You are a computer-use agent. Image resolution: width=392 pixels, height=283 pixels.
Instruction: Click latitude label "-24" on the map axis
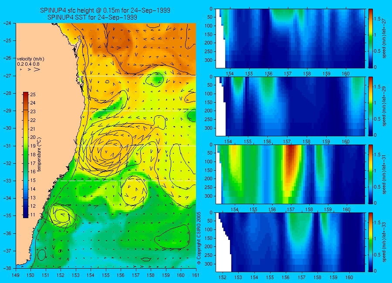click(x=7, y=23)
